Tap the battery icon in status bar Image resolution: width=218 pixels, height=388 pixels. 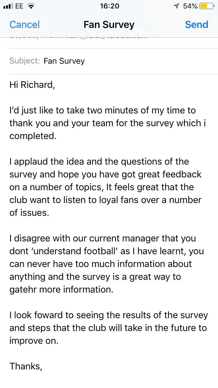click(208, 6)
